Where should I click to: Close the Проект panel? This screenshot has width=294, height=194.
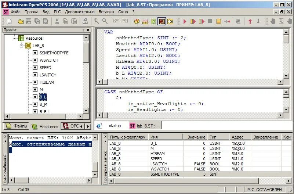[88, 30]
